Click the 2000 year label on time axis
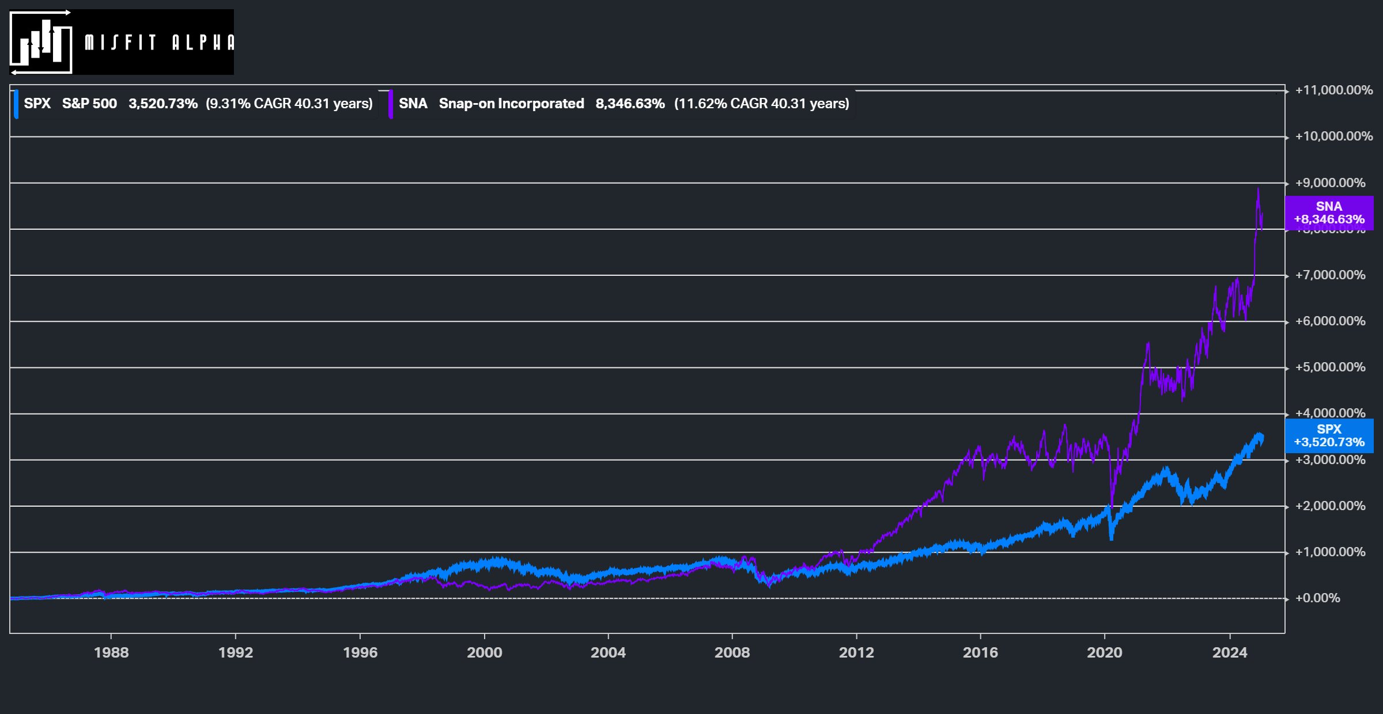The image size is (1383, 714). click(x=485, y=653)
